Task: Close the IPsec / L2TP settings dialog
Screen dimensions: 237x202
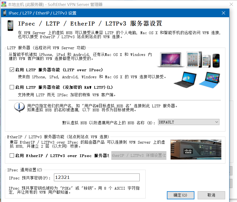Action: tap(224, 13)
